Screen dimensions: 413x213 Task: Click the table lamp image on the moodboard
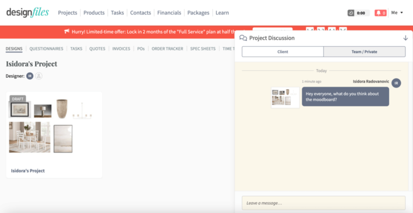pyautogui.click(x=42, y=111)
